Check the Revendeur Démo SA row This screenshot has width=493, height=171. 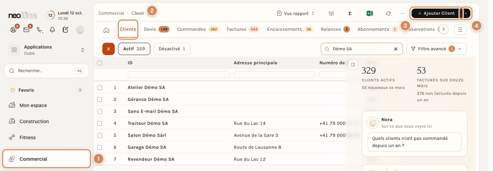(100, 159)
